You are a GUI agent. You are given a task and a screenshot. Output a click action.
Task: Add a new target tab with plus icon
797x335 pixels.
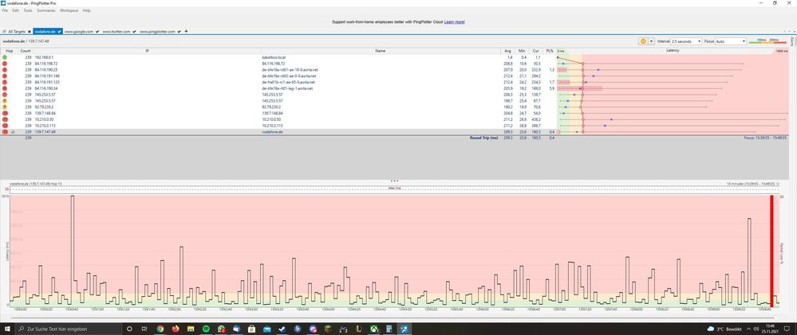(186, 31)
